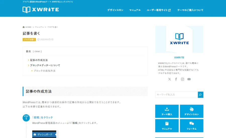Screen dimensions: 226x138
Task: Open the マニュアル sidebar tile
Action: [167, 126]
